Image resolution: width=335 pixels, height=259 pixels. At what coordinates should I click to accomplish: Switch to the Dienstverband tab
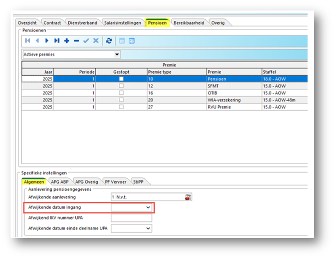tap(82, 23)
